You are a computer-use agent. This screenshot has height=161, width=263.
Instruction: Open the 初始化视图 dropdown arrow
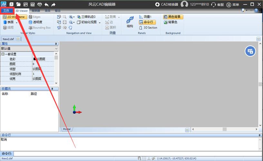(x=100, y=23)
